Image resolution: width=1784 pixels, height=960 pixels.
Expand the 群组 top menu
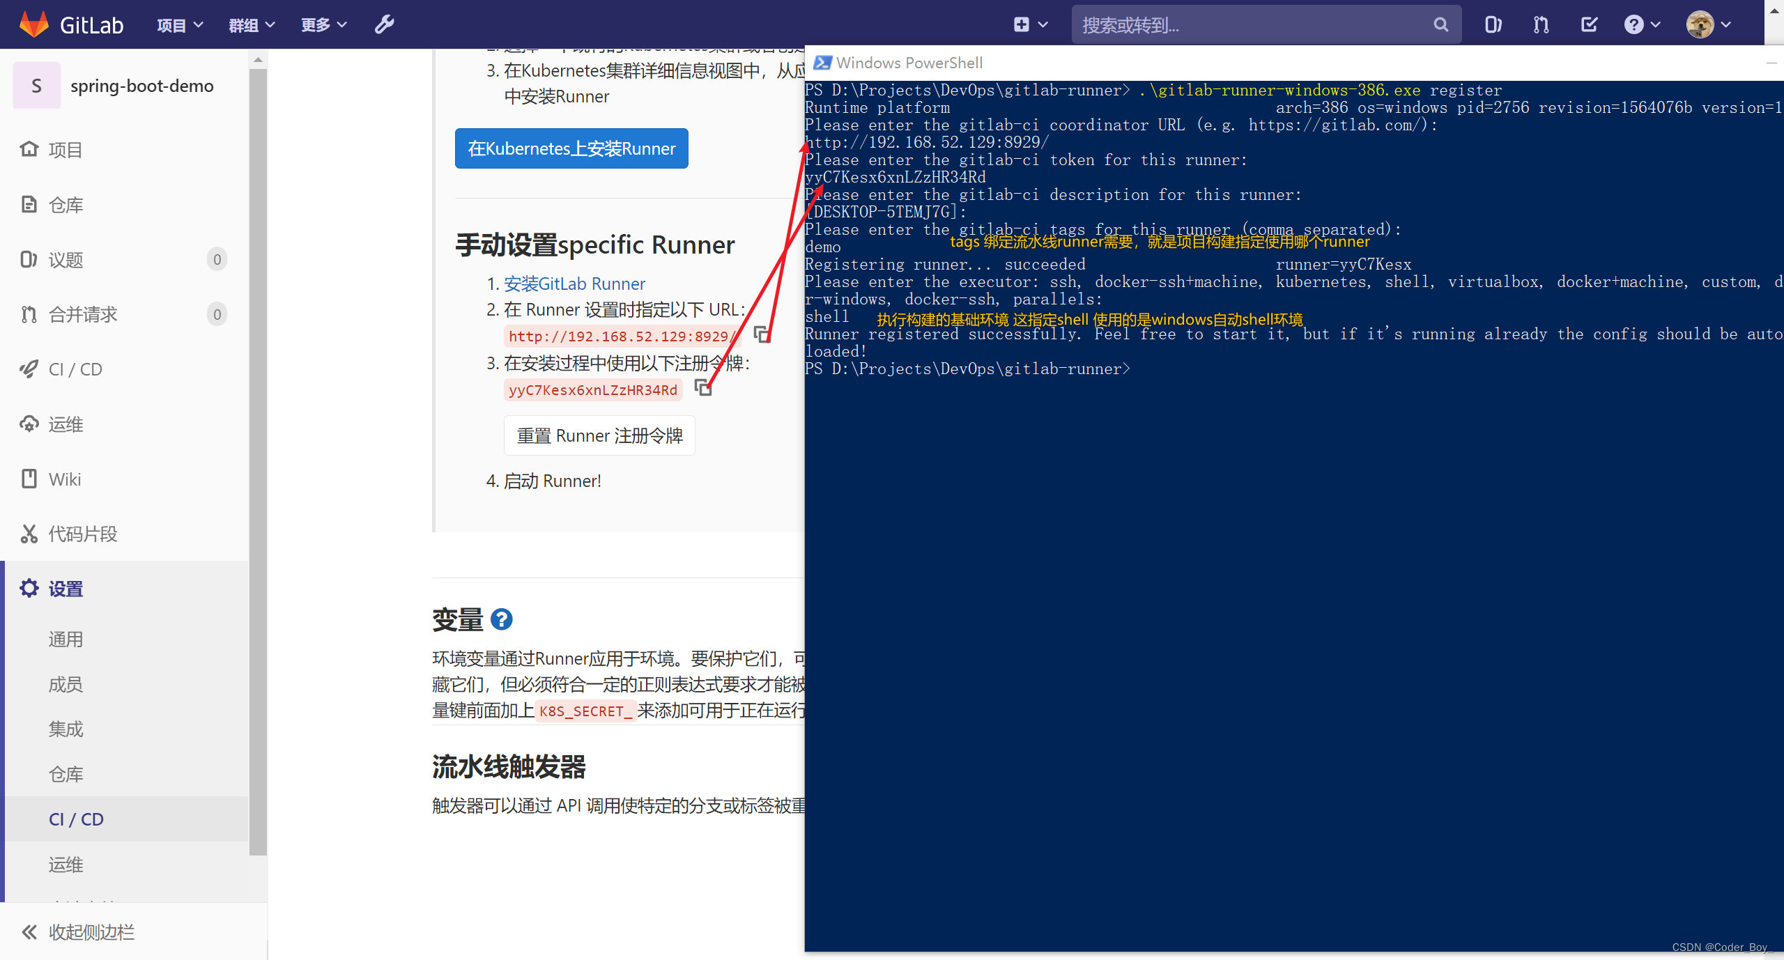[252, 25]
